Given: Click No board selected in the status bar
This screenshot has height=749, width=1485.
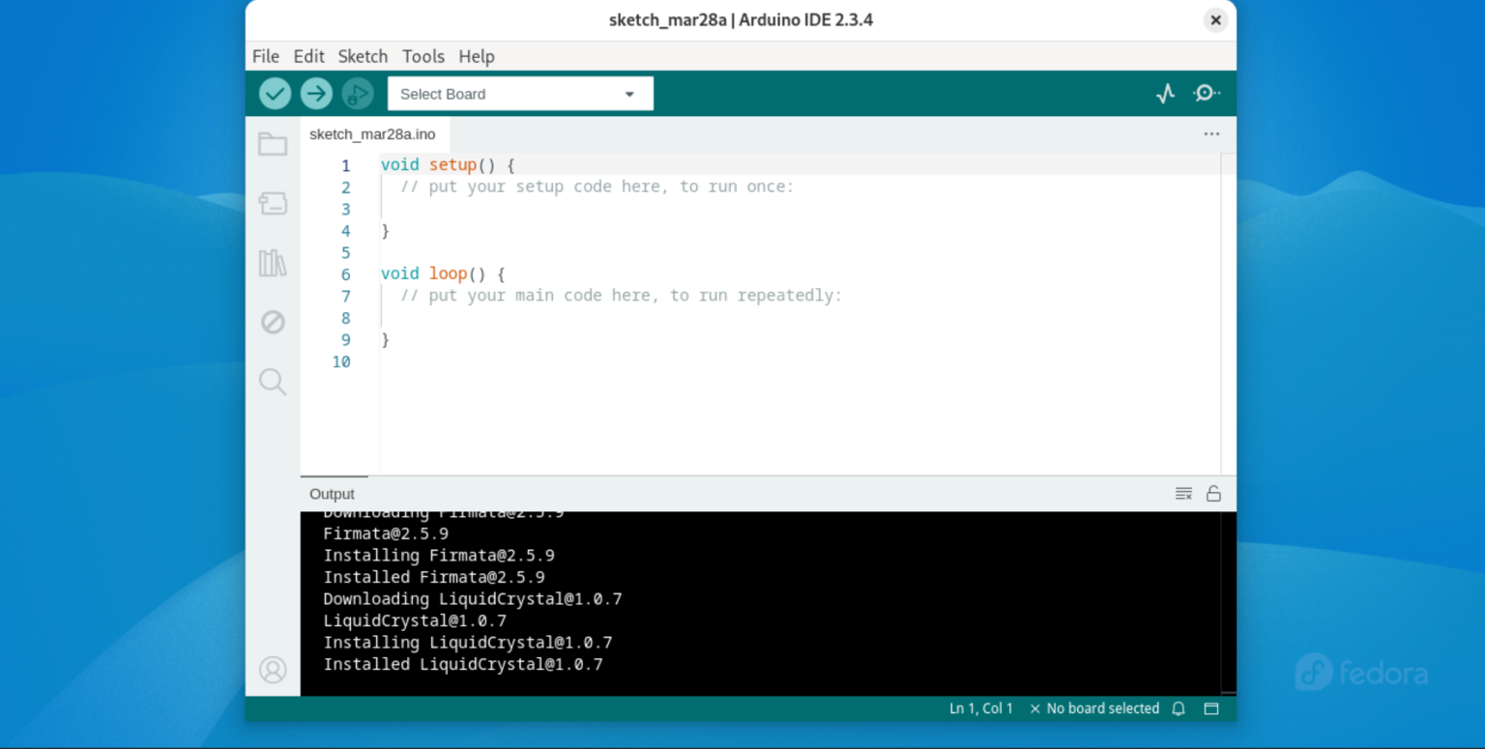Looking at the screenshot, I should pyautogui.click(x=1102, y=708).
